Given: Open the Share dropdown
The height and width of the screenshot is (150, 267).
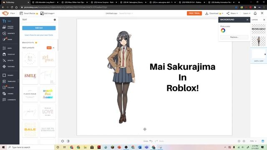Looking at the screenshot, I should pos(232,13).
